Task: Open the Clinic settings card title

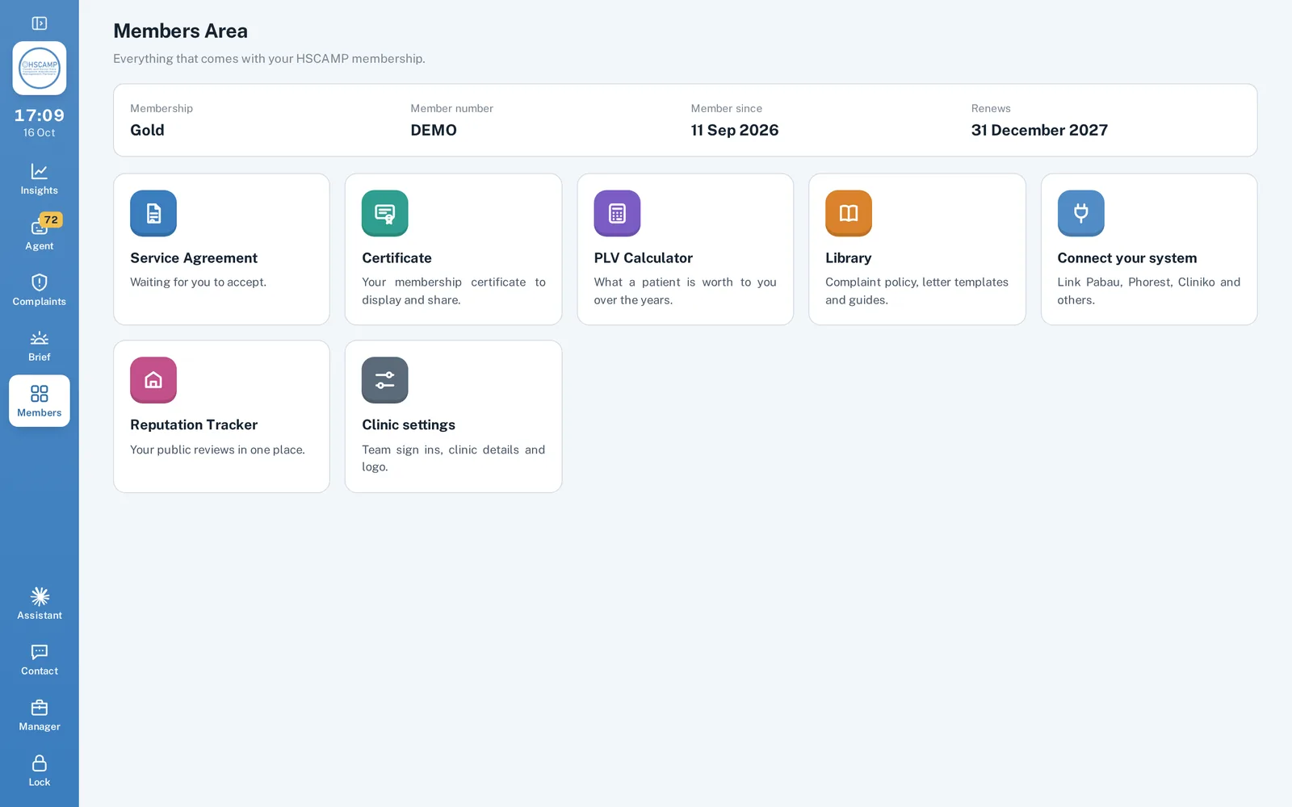Action: 409,425
